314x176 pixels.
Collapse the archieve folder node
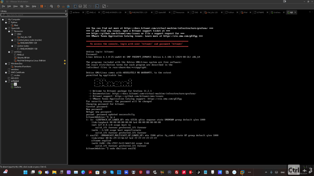point(9,52)
